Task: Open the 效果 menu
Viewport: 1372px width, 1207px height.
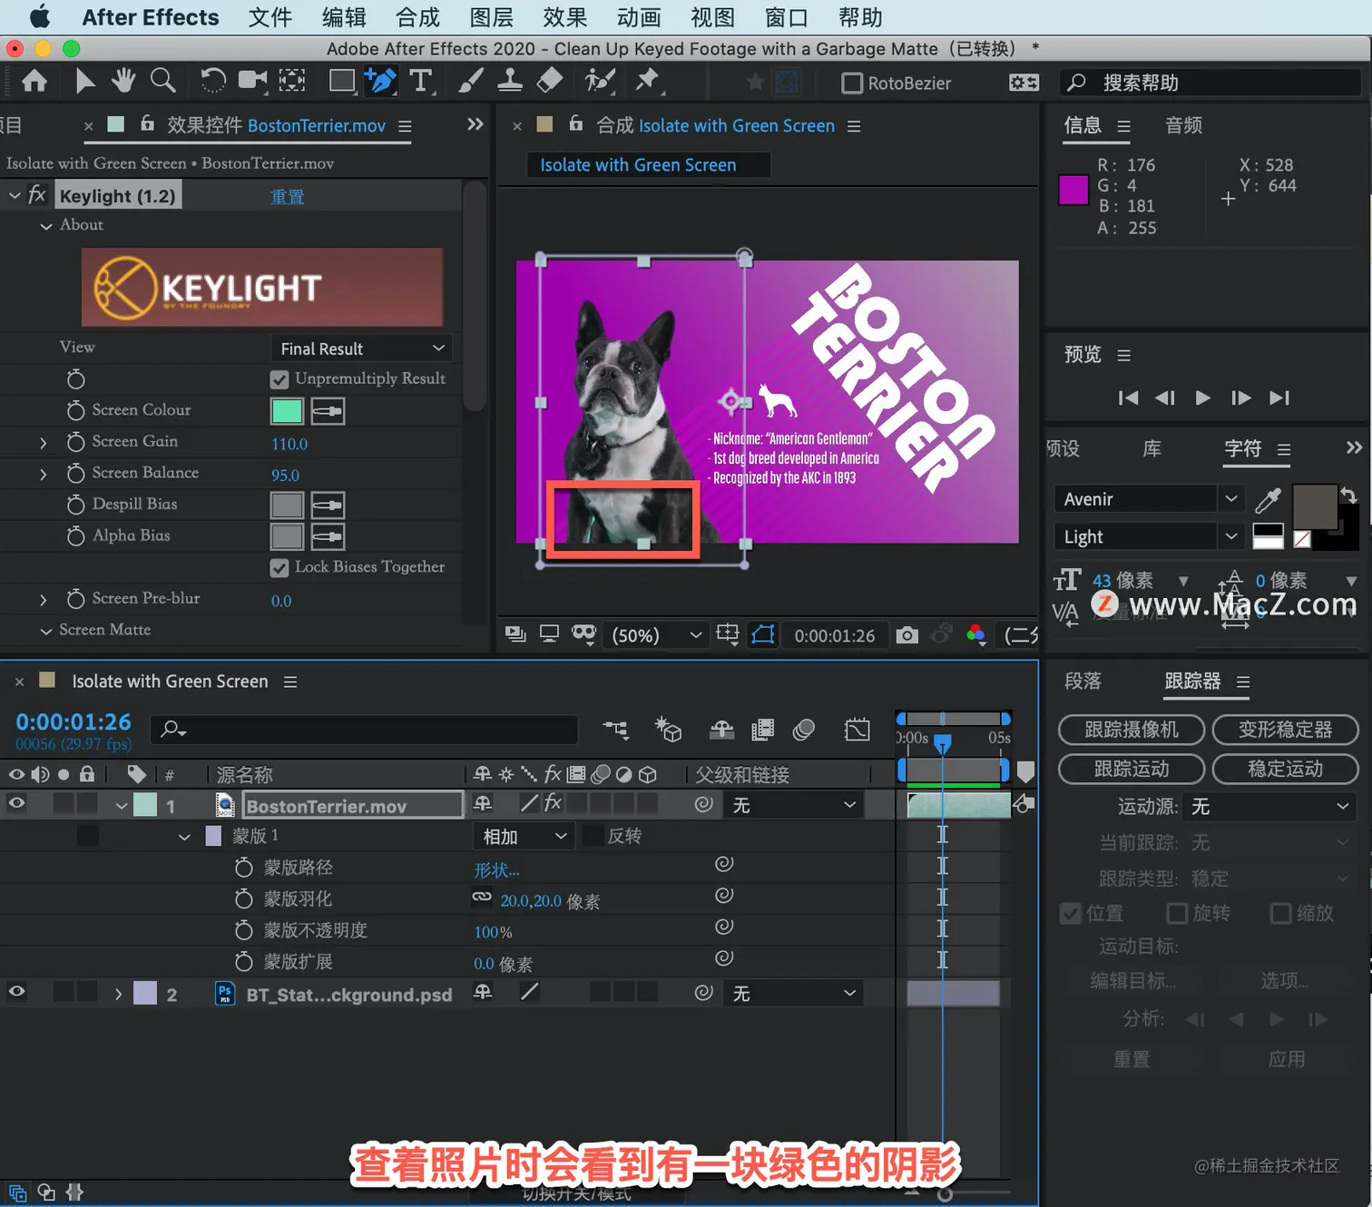Action: click(x=565, y=17)
